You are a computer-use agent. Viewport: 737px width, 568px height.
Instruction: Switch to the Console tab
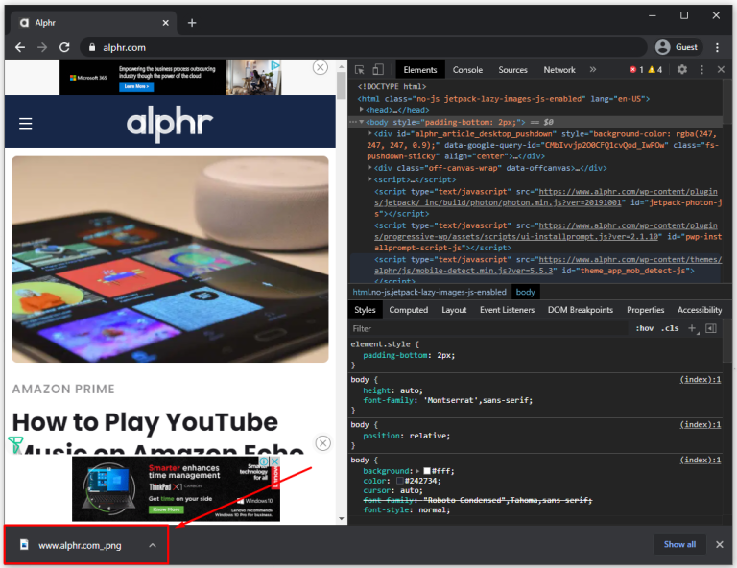467,70
